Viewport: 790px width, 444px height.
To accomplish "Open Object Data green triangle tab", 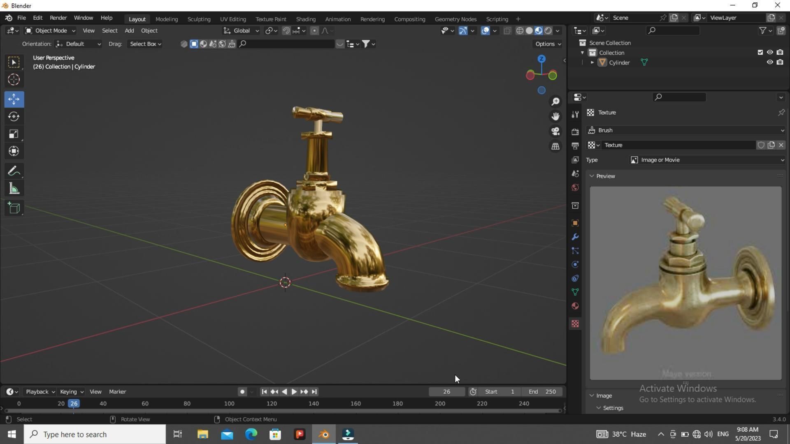I will [x=575, y=292].
